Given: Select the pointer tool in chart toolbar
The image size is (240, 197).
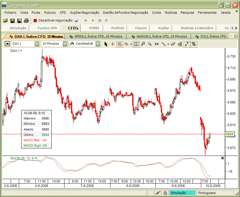Looking at the screenshot, I should (106, 44).
